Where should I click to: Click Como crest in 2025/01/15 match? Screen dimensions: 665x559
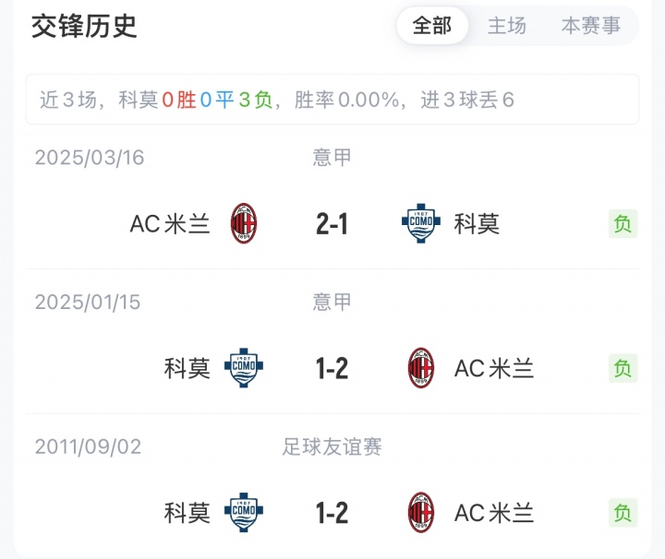click(x=244, y=369)
